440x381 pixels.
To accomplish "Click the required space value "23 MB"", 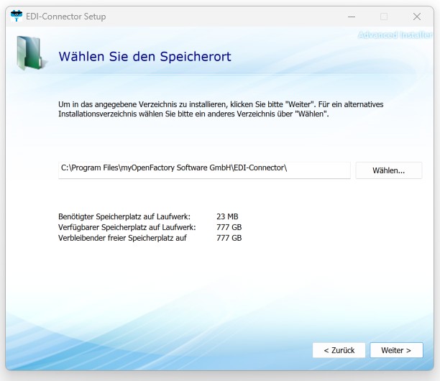I will pos(227,216).
